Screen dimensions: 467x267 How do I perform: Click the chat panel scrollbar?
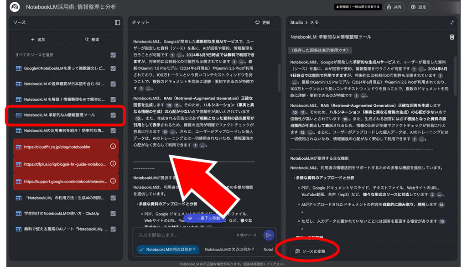pyautogui.click(x=279, y=78)
